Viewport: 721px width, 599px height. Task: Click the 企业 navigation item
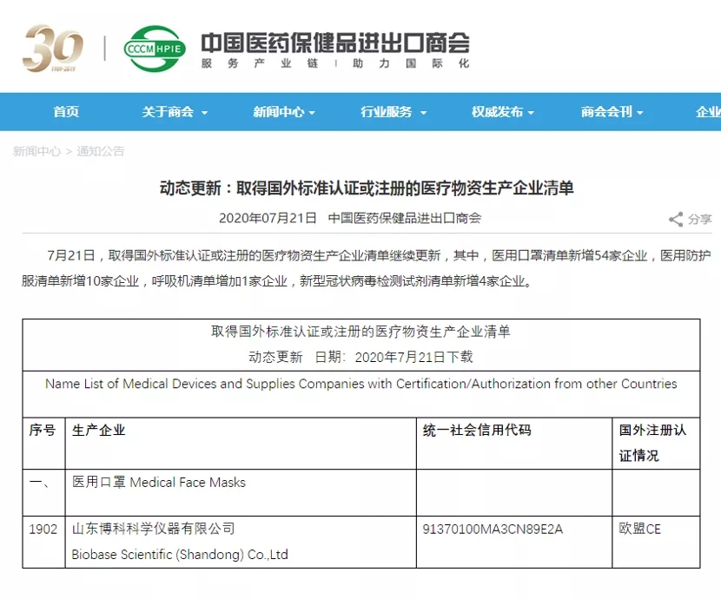pyautogui.click(x=707, y=111)
